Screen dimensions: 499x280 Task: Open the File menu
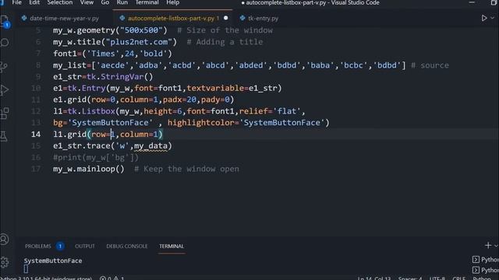coord(16,2)
